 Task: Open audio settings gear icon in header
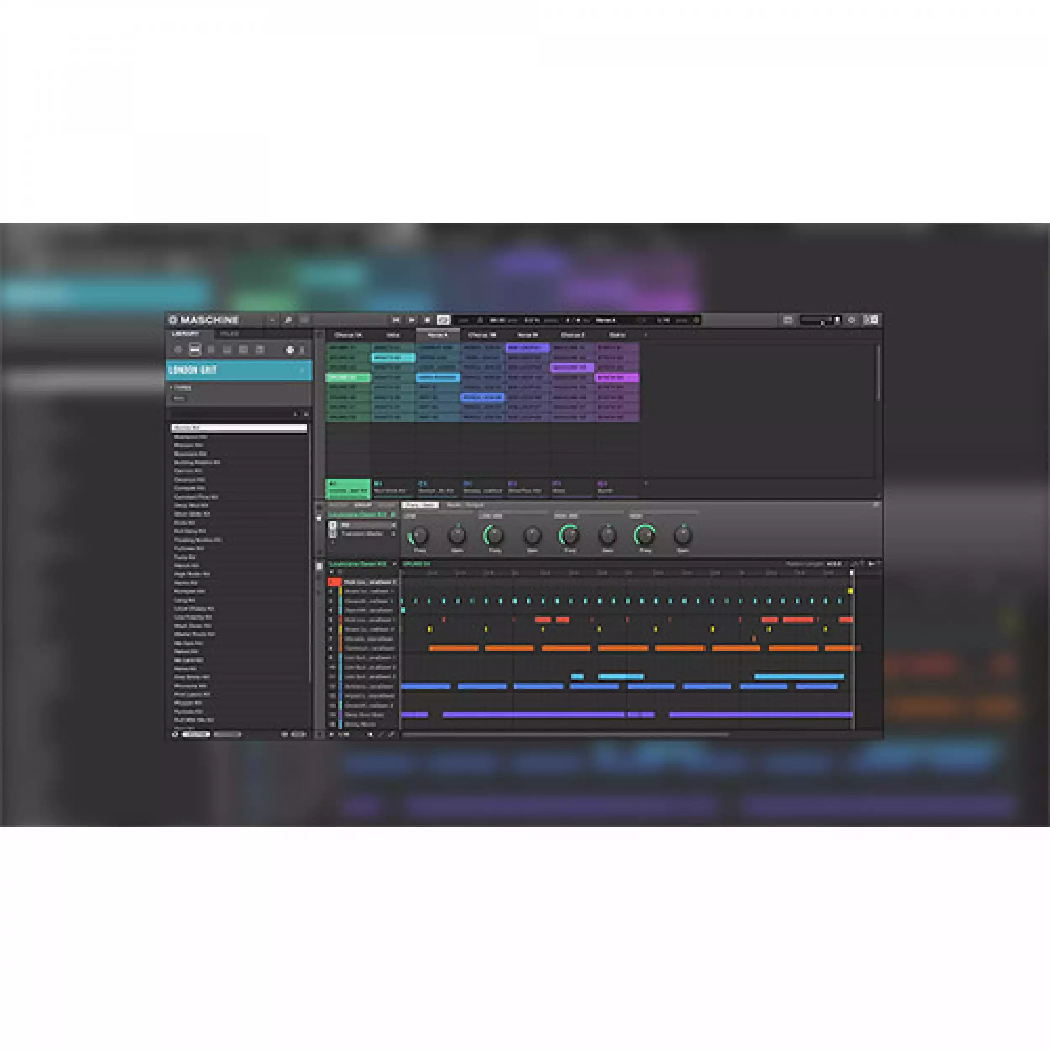pos(852,320)
